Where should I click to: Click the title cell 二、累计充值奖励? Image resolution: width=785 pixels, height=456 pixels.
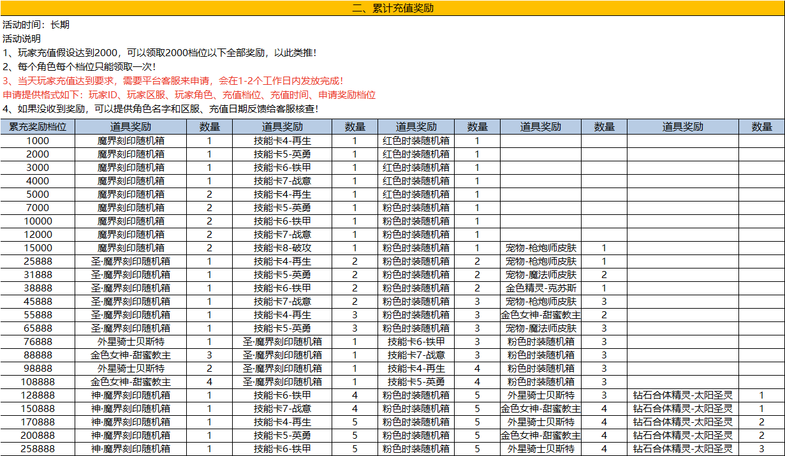pyautogui.click(x=392, y=8)
